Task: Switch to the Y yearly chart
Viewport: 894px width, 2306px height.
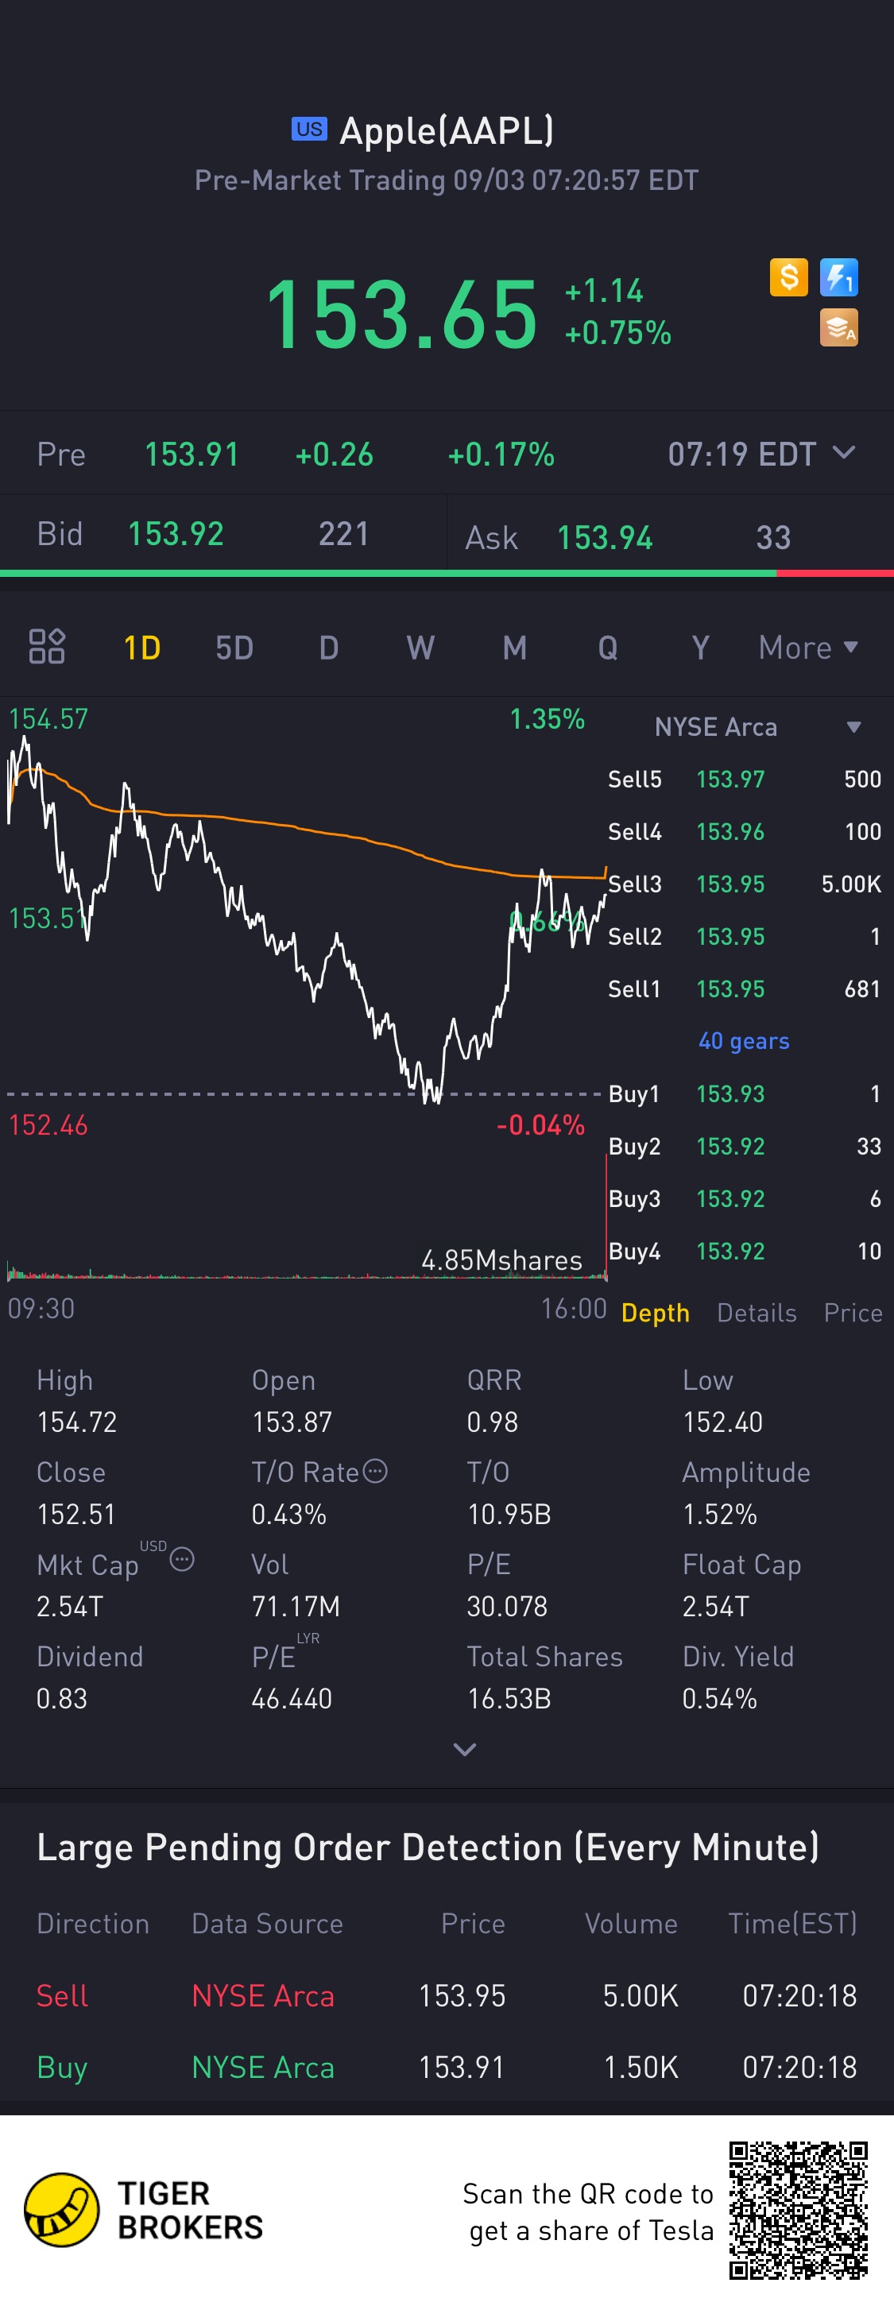Action: click(x=701, y=647)
